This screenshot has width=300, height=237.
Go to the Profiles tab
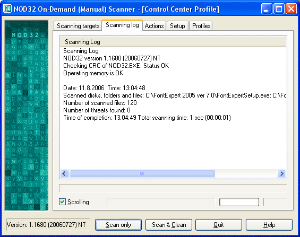click(x=201, y=26)
